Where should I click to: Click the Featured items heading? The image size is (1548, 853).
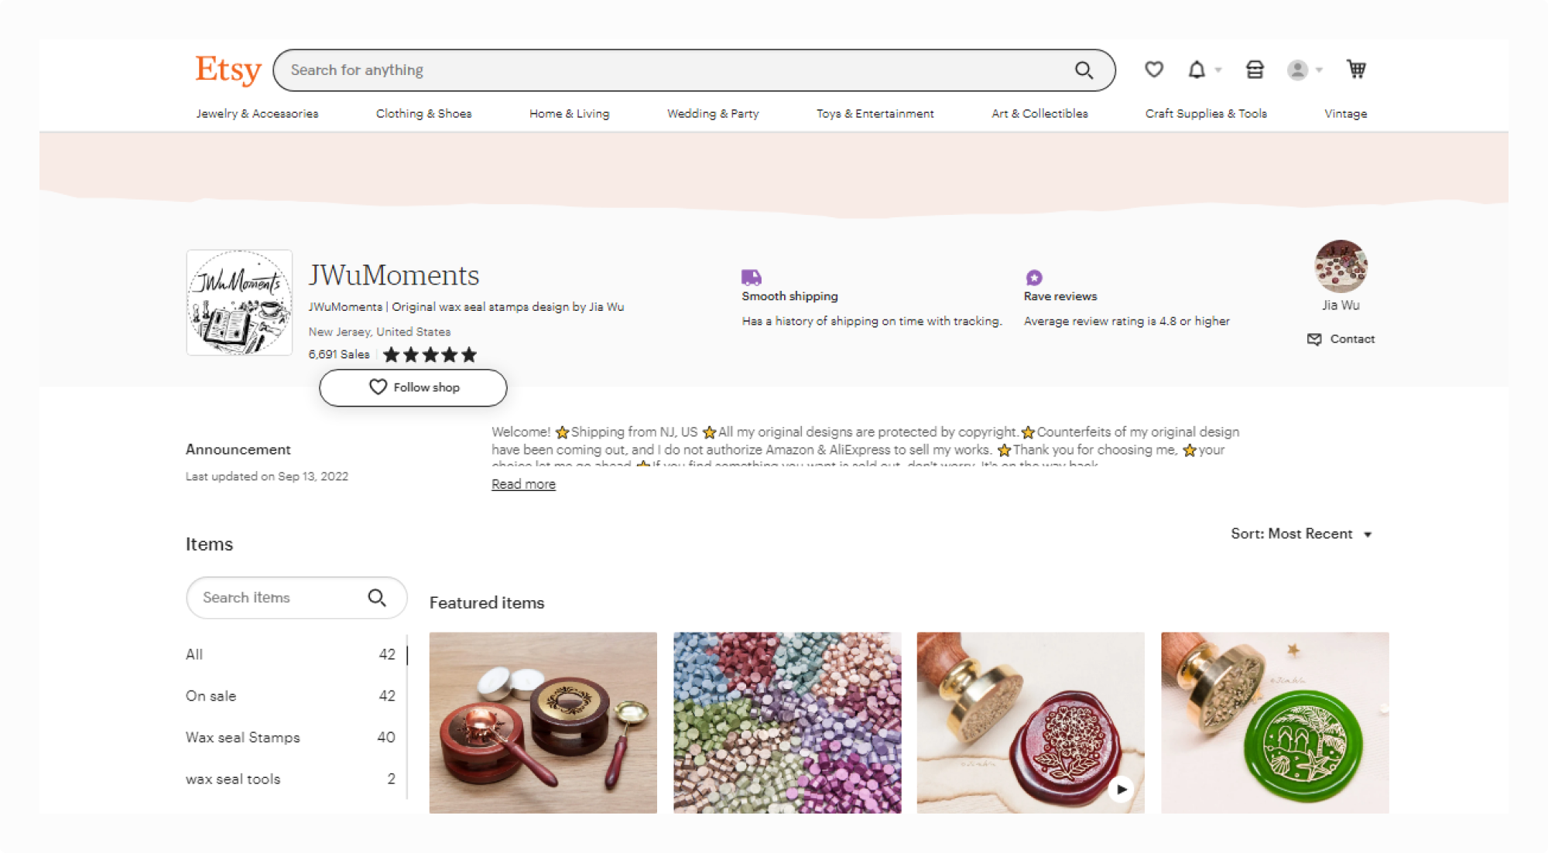point(487,602)
